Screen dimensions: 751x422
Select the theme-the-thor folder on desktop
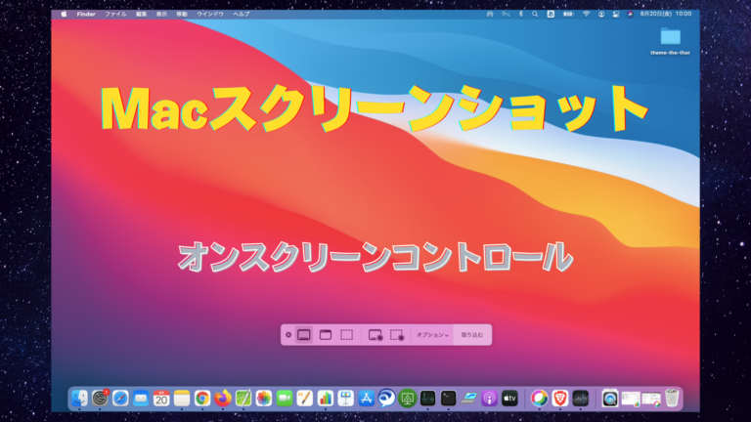coord(671,41)
